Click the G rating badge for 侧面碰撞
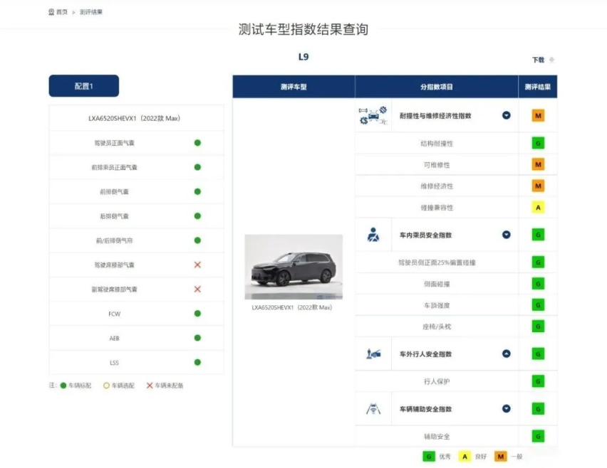This screenshot has width=607, height=468. (538, 284)
